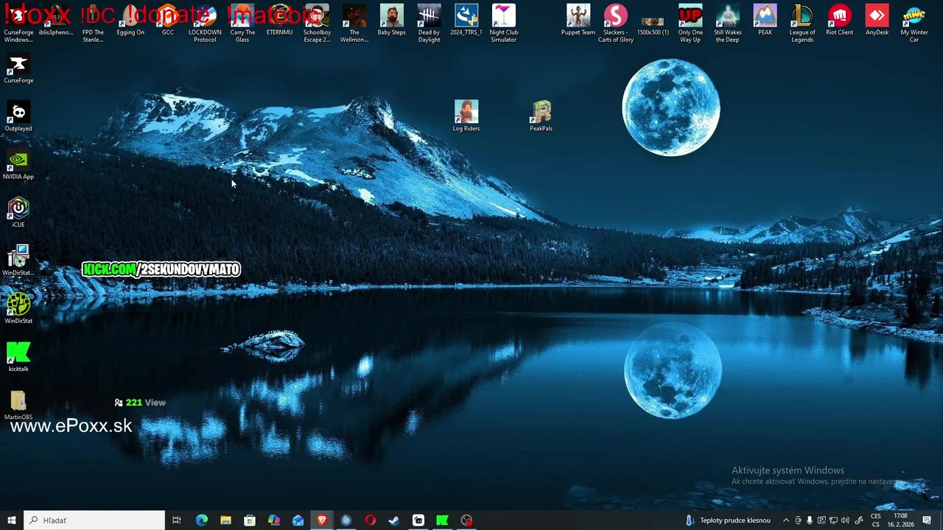Image resolution: width=943 pixels, height=530 pixels.
Task: Open Microsoft Store from the taskbar
Action: [250, 520]
